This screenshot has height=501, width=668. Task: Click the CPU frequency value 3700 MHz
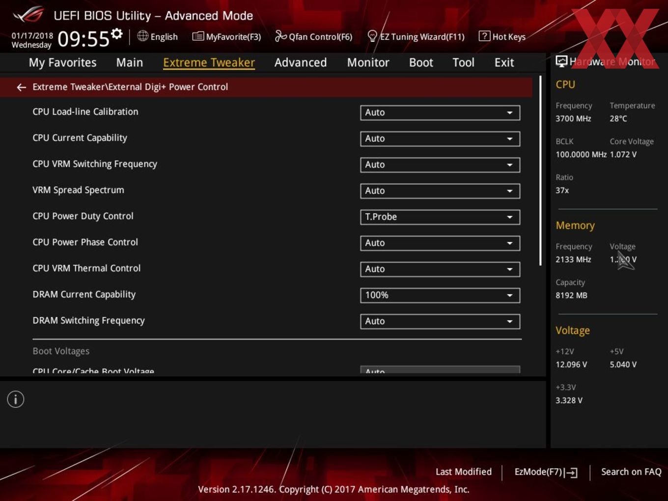click(573, 118)
